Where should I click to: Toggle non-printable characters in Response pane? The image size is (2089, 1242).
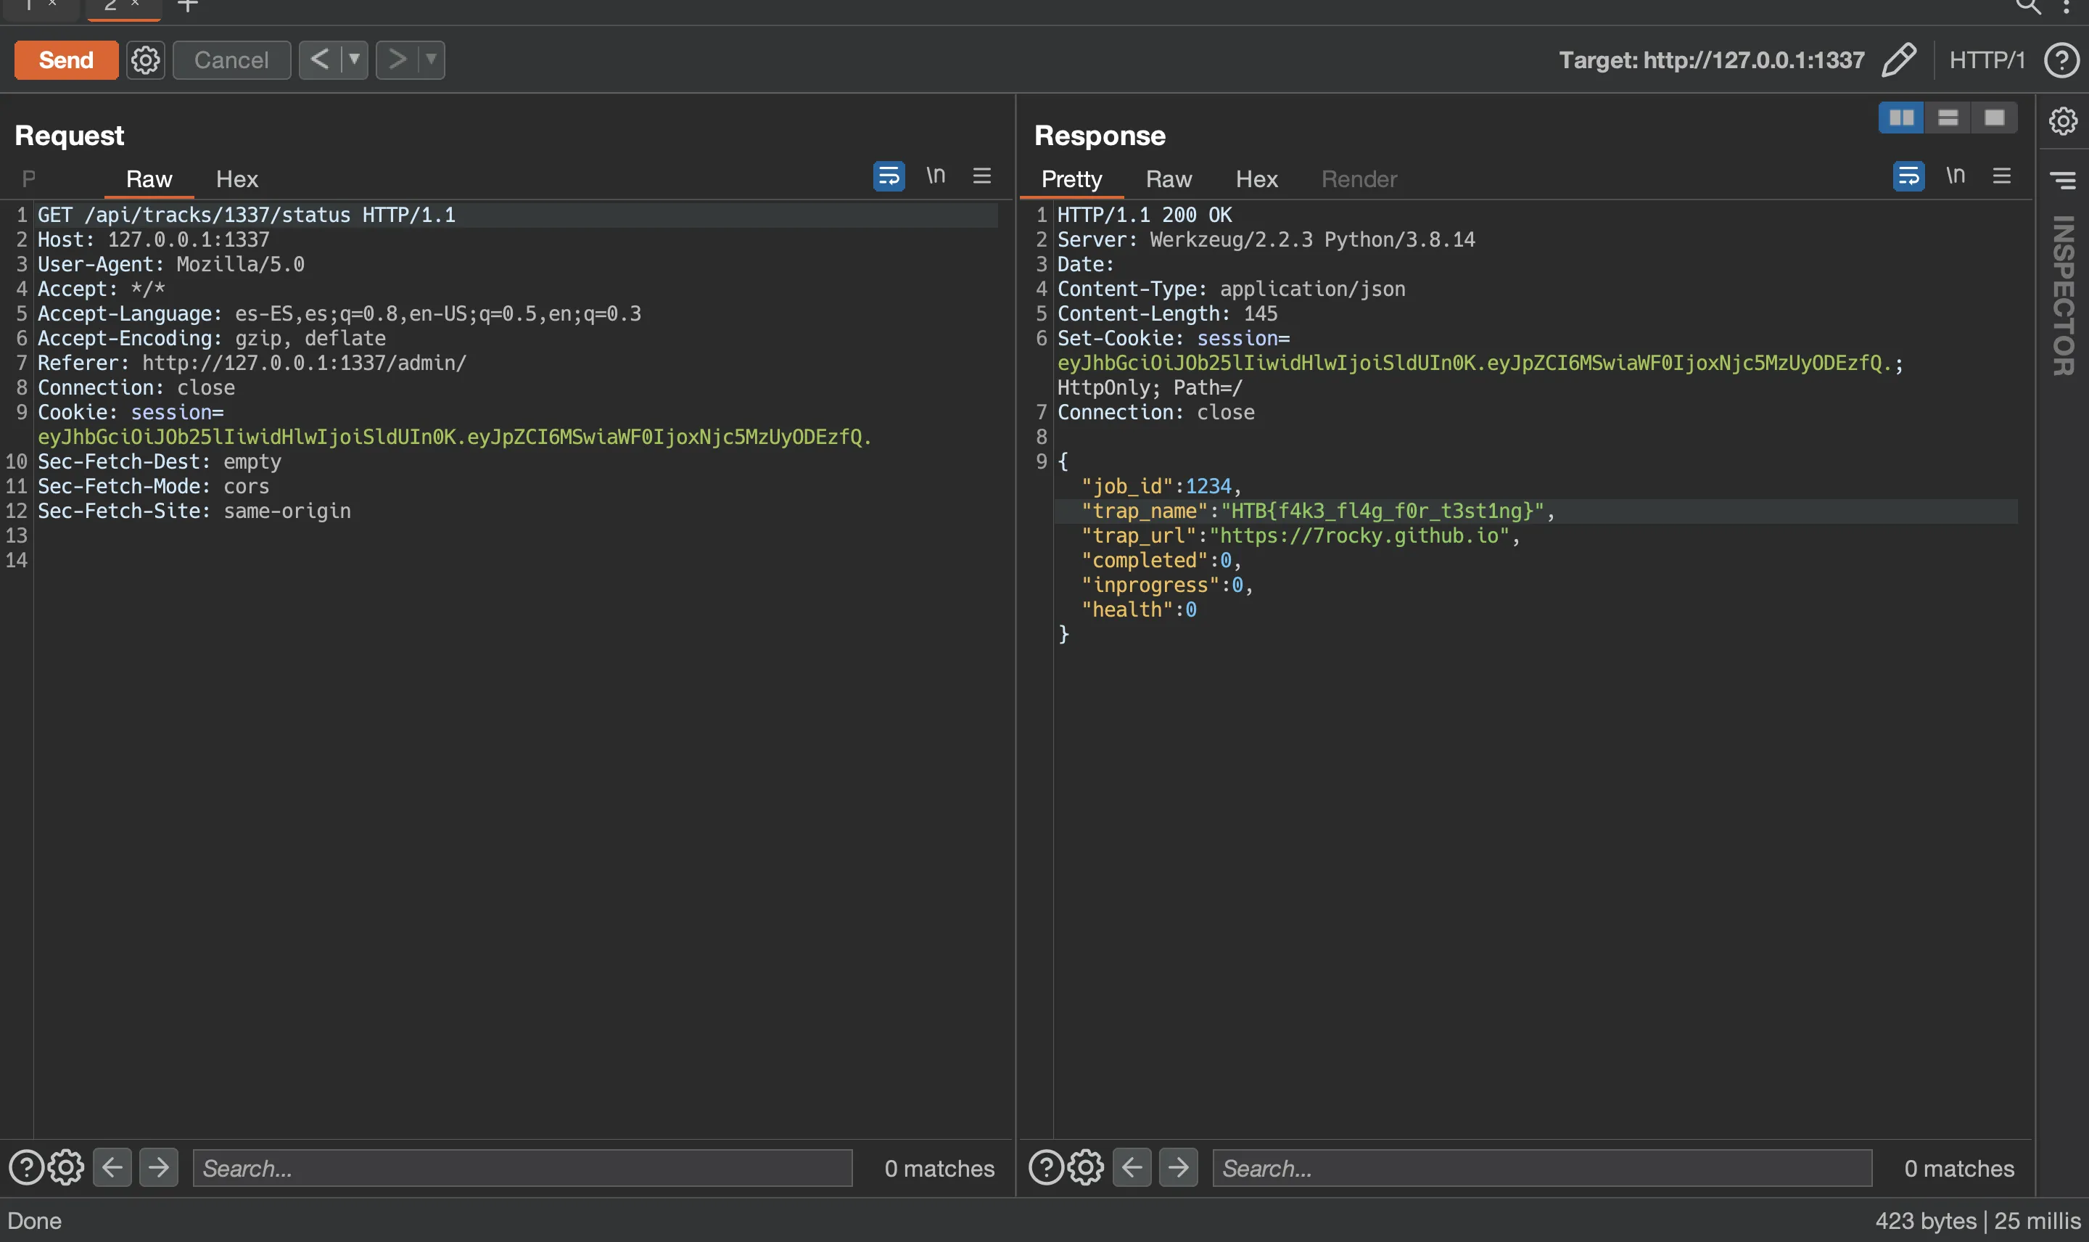coord(1955,176)
